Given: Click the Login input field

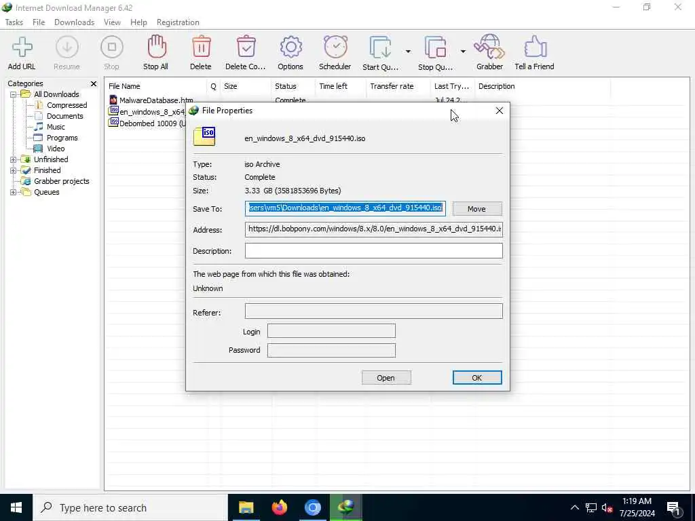Looking at the screenshot, I should (331, 331).
